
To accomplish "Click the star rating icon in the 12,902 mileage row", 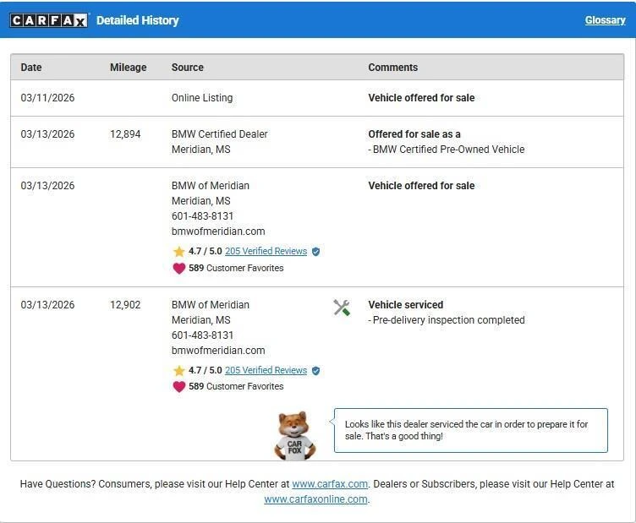I will pyautogui.click(x=178, y=371).
